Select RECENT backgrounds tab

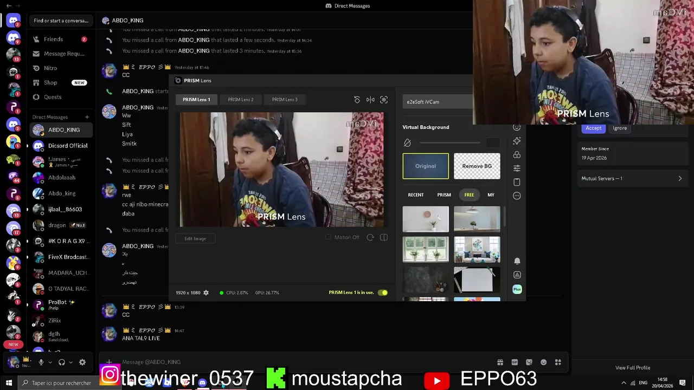click(x=416, y=195)
